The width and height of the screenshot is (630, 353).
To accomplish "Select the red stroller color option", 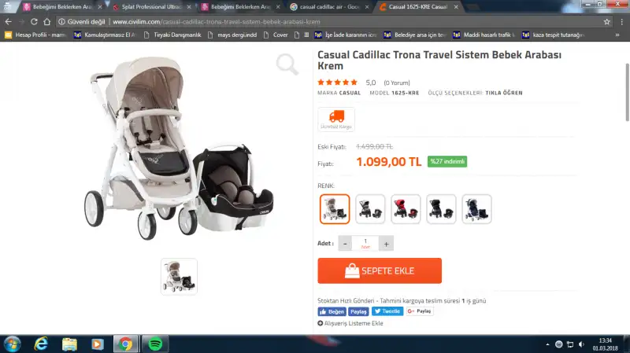I will [x=406, y=209].
